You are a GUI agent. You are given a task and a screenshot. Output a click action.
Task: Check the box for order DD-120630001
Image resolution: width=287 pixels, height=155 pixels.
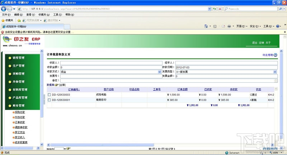click(49, 100)
